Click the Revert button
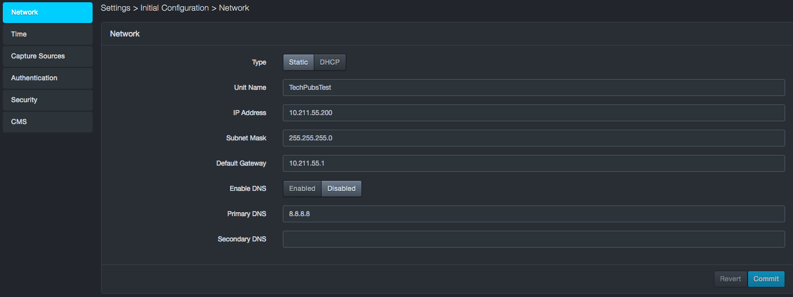Image resolution: width=793 pixels, height=297 pixels. click(x=730, y=279)
